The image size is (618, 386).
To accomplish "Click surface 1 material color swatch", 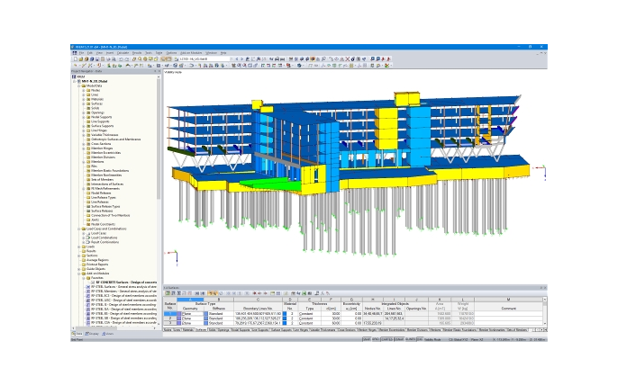I will pos(285,314).
